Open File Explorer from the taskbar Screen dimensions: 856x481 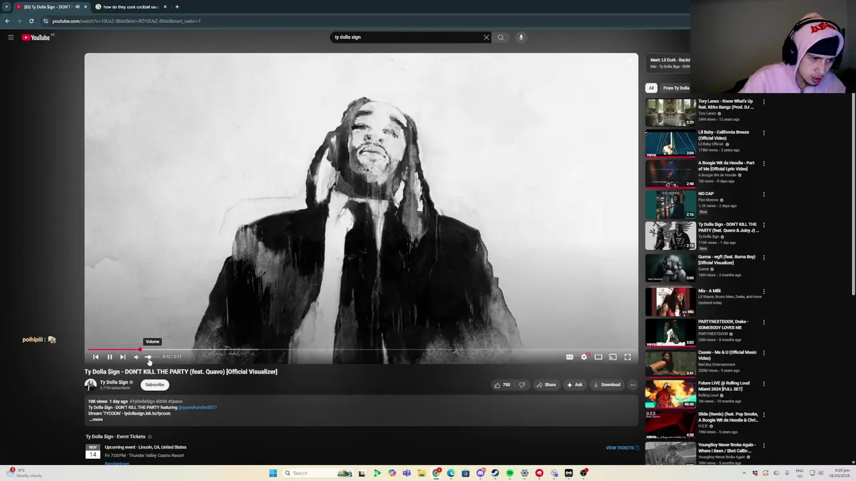421,473
